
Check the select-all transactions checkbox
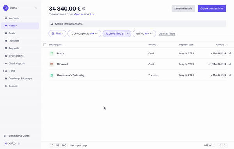point(45,44)
